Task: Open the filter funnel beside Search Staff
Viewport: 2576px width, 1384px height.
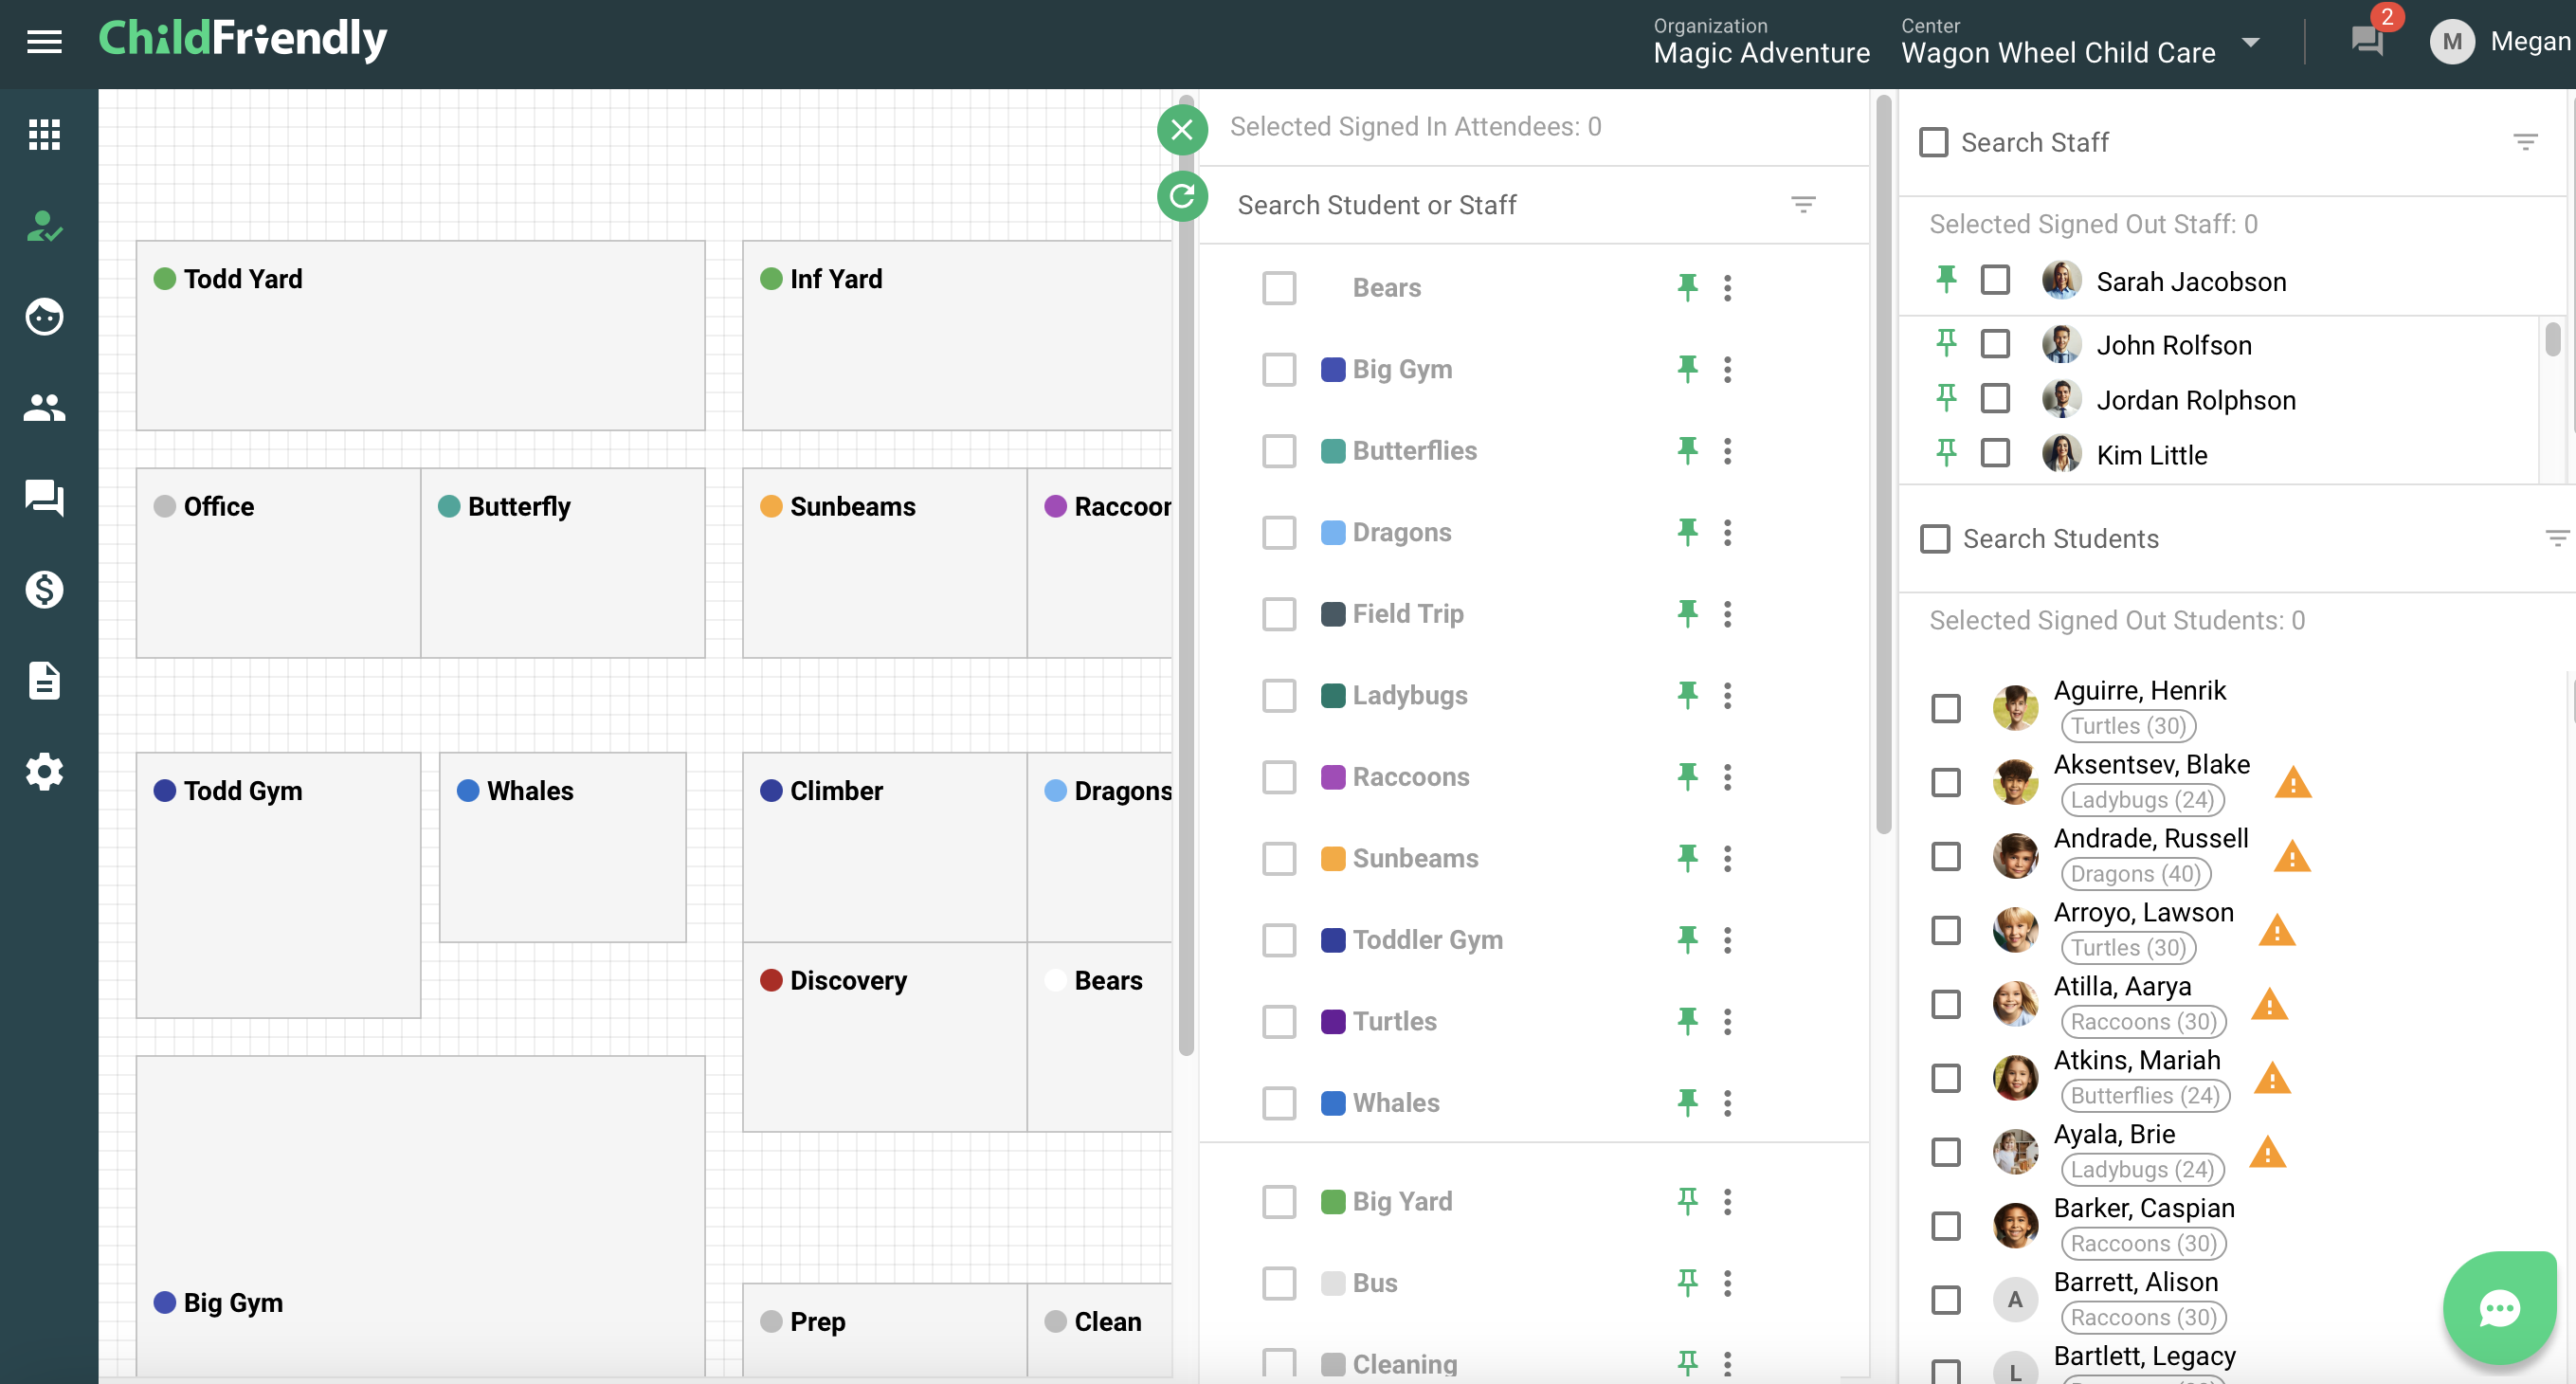Action: pos(2526,141)
